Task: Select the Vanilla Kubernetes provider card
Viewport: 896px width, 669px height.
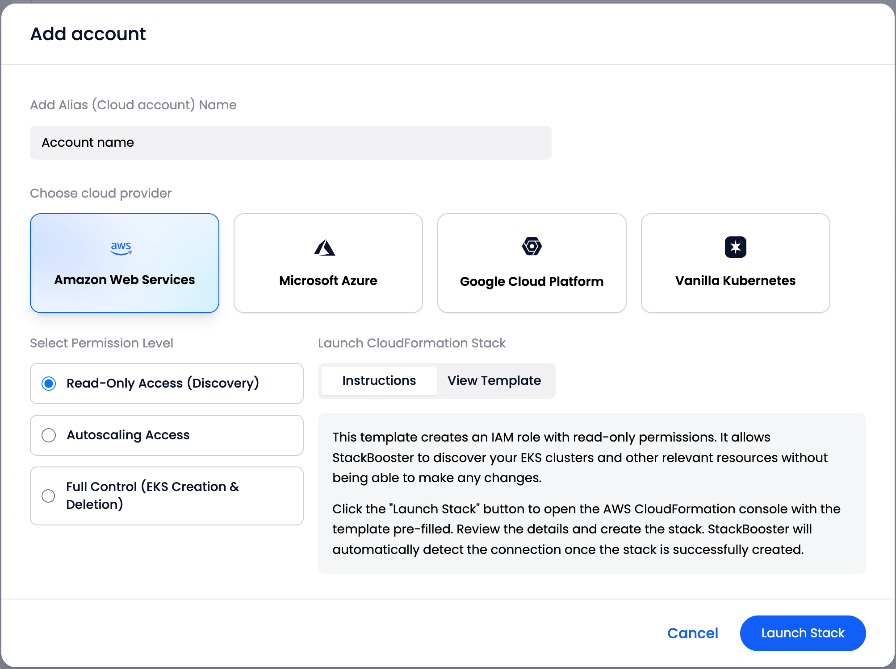Action: [736, 263]
